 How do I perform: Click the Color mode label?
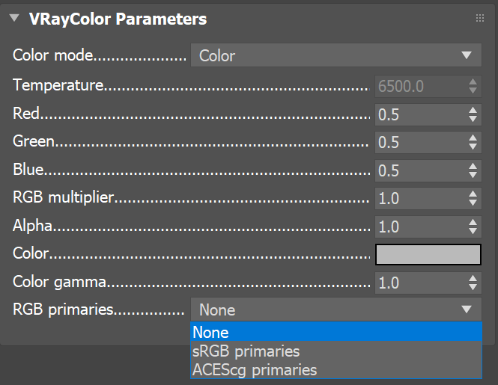tap(52, 55)
